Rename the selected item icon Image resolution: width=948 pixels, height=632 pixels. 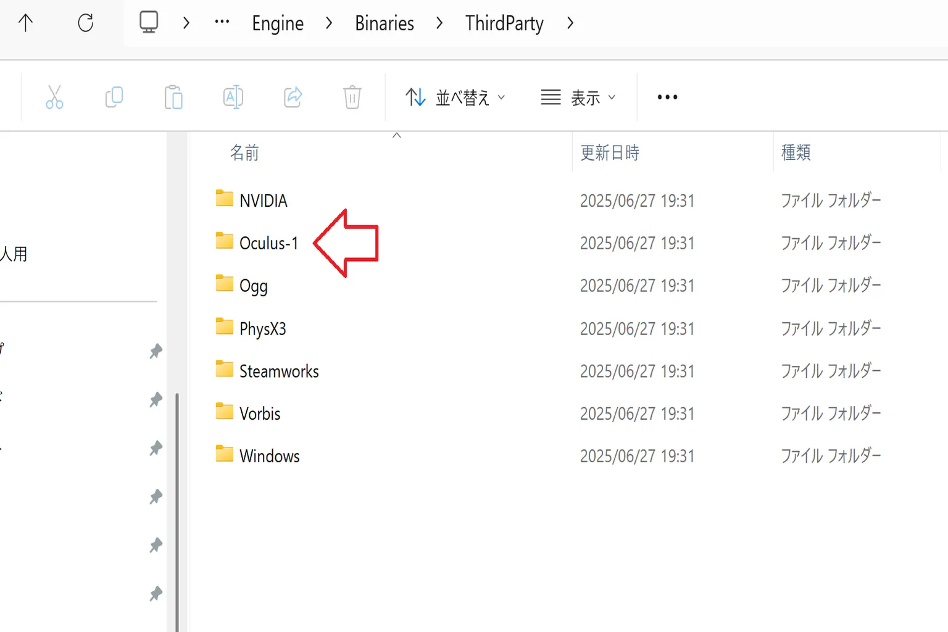click(233, 97)
